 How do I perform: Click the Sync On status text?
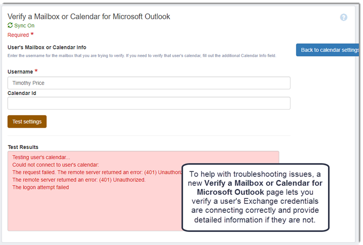click(x=24, y=26)
